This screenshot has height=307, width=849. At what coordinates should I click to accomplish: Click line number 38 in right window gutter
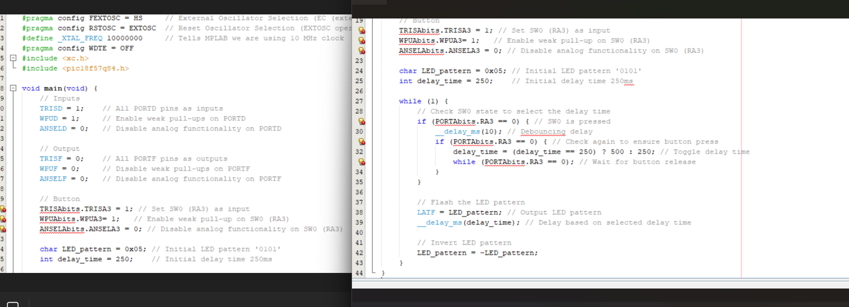coord(358,212)
